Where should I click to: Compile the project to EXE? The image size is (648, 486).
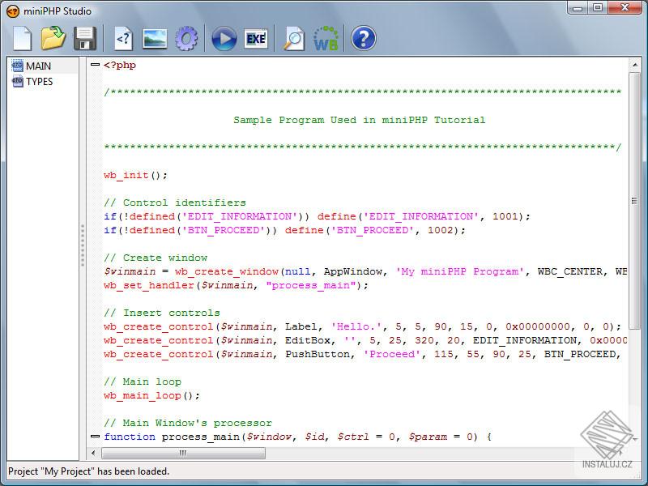click(256, 38)
